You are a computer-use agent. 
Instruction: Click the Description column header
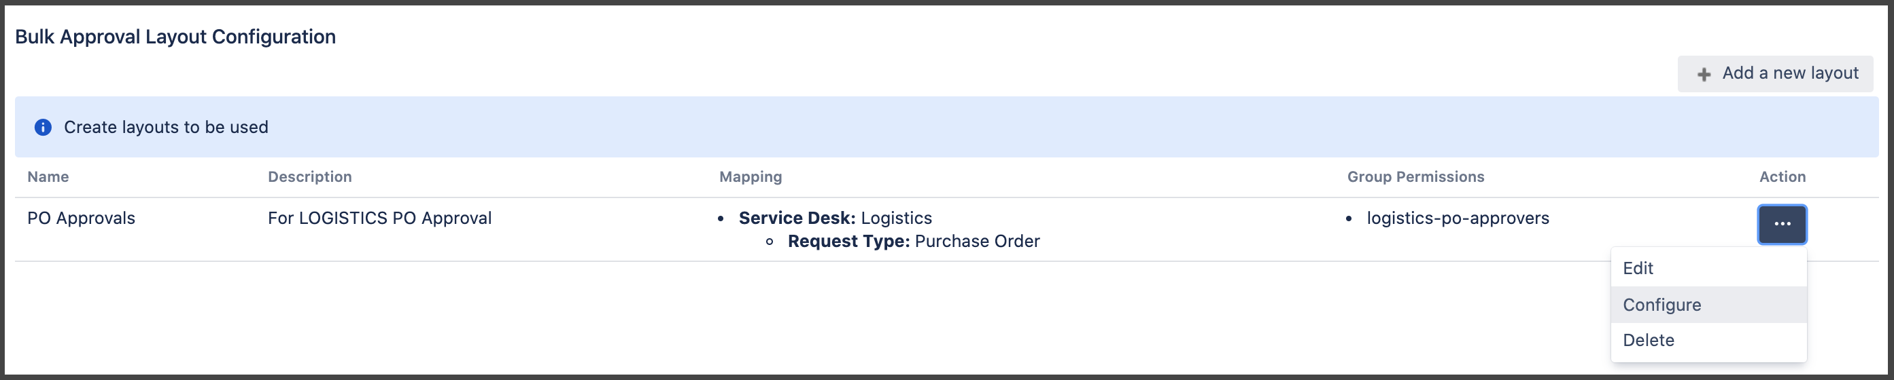pyautogui.click(x=309, y=177)
